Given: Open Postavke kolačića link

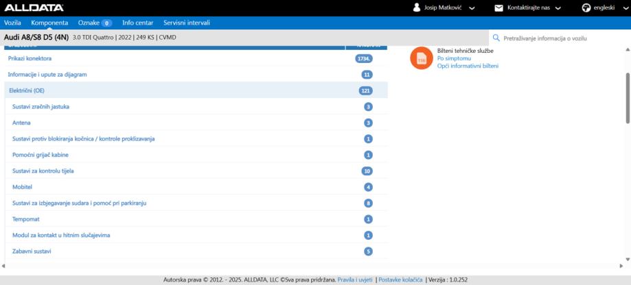Looking at the screenshot, I should click(400, 280).
